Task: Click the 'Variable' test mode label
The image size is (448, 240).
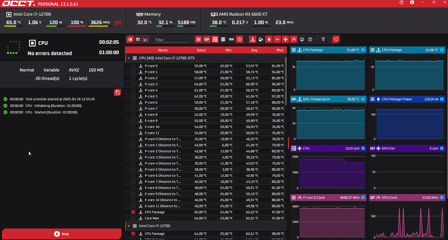Action: point(52,70)
